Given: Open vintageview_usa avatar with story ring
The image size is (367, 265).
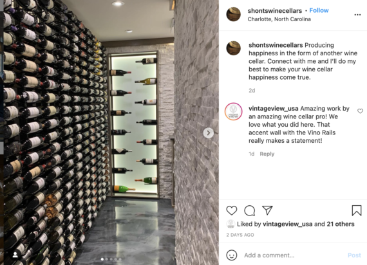Looking at the screenshot, I should tap(233, 111).
